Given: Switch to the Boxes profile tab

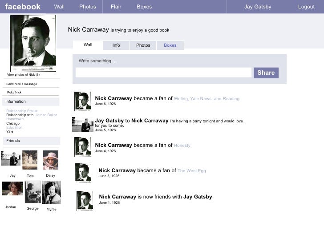Looking at the screenshot, I should (x=170, y=45).
